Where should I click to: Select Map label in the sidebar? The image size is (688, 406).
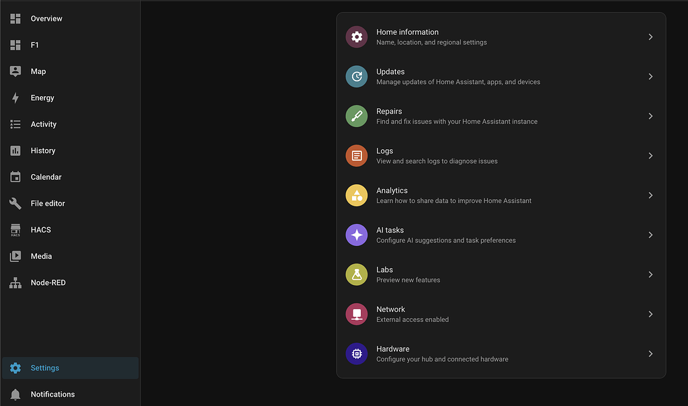coord(38,71)
